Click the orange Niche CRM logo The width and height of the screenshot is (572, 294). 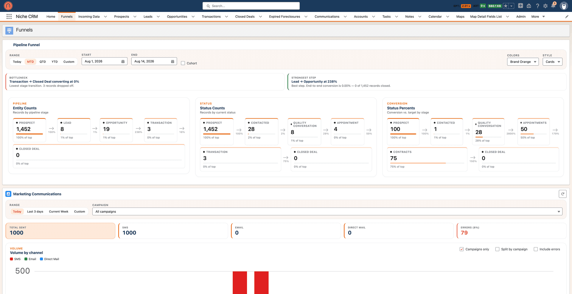(x=8, y=6)
